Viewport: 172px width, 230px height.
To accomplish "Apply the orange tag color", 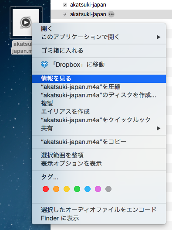I will click(56, 189).
